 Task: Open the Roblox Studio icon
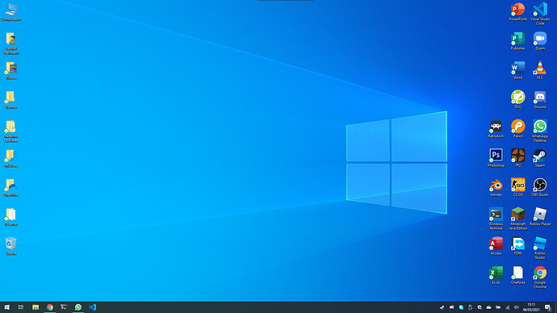pos(539,248)
